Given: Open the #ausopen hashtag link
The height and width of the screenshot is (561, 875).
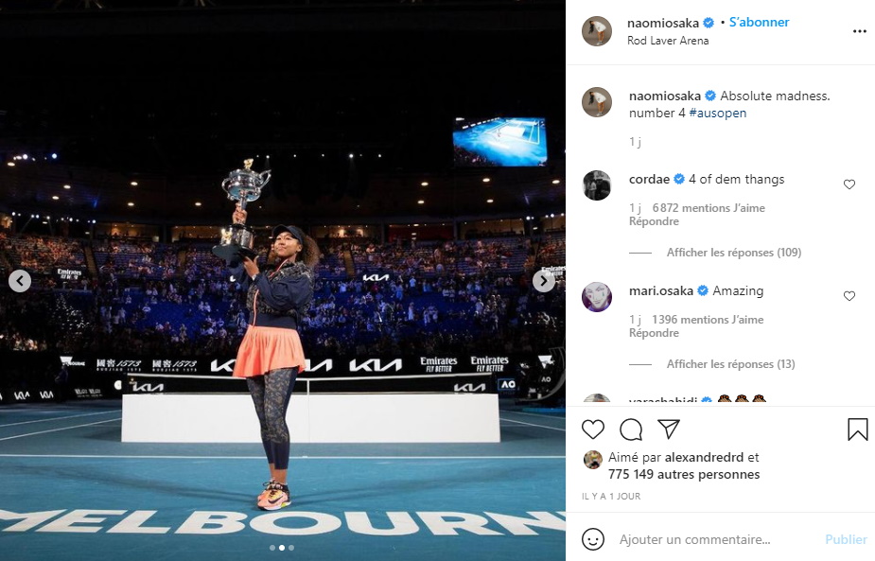Looking at the screenshot, I should (x=718, y=113).
